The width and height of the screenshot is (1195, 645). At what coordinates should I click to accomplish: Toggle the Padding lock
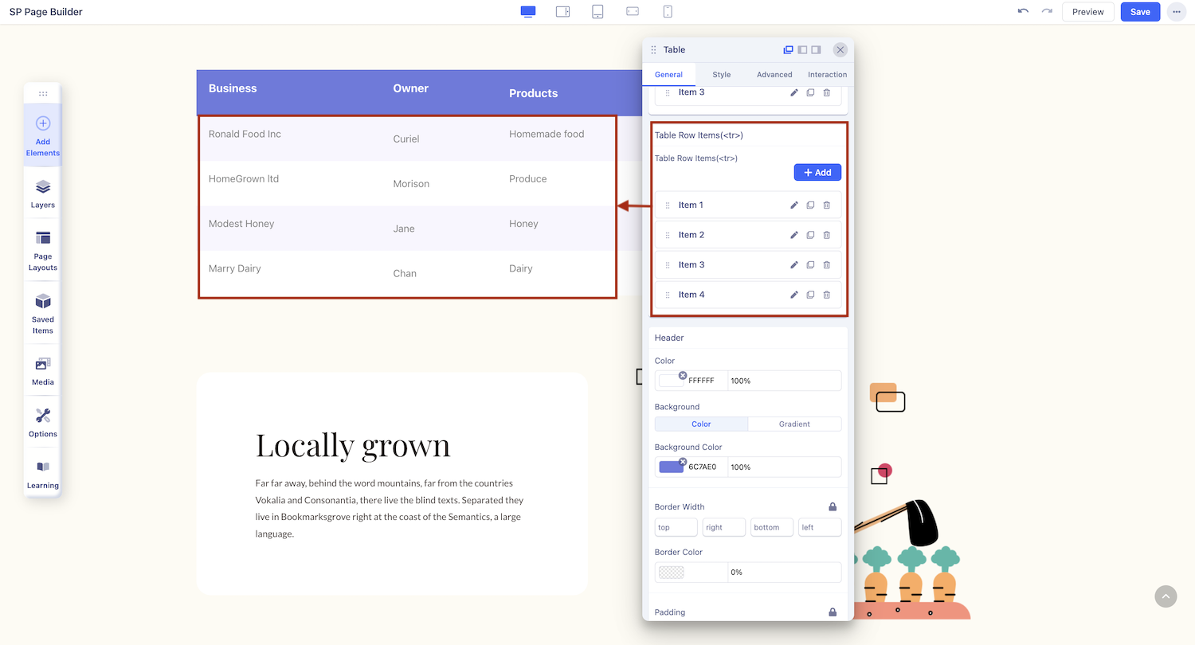[x=833, y=612]
